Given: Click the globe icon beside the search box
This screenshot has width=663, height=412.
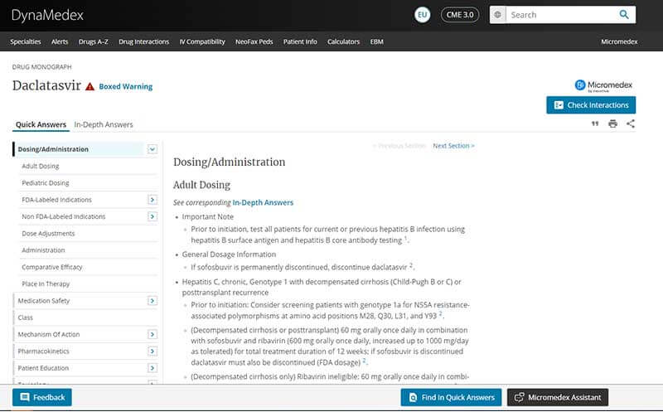Looking at the screenshot, I should 497,15.
